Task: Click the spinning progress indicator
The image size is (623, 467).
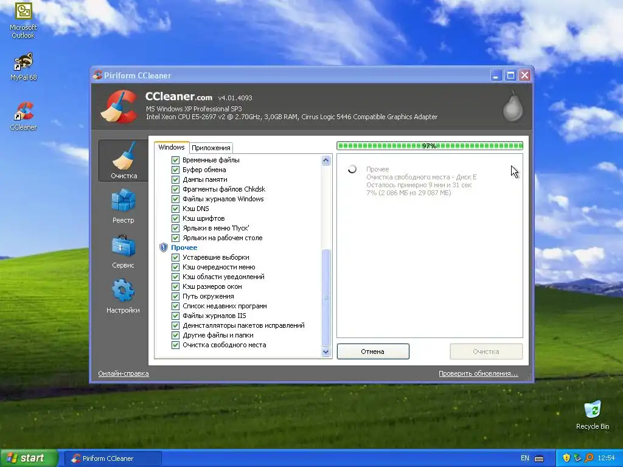Action: tap(352, 169)
